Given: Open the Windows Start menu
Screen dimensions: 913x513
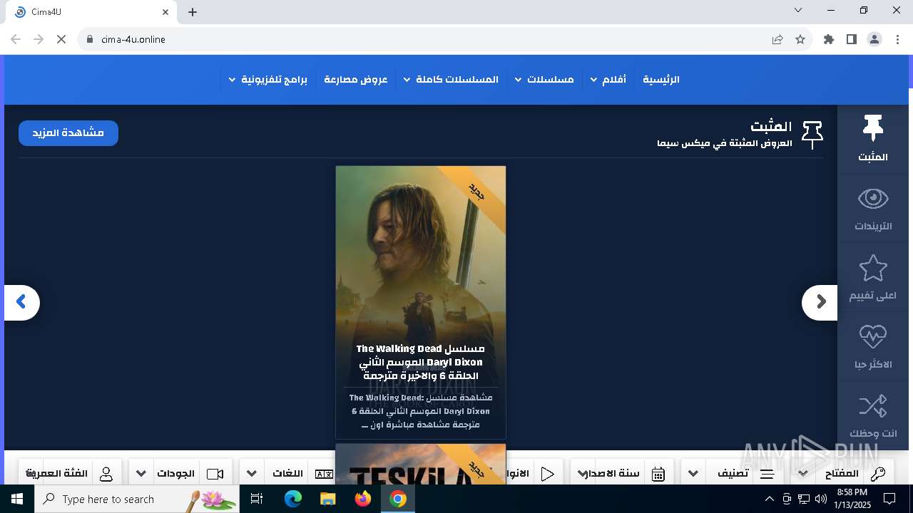Looking at the screenshot, I should pos(17,499).
